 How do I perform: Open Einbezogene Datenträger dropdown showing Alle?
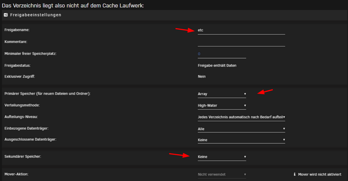pos(241,129)
